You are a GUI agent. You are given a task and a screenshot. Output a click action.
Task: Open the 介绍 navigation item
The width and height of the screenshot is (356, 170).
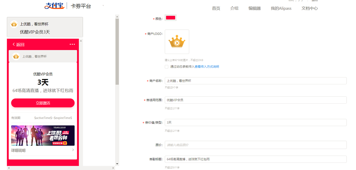point(234,8)
